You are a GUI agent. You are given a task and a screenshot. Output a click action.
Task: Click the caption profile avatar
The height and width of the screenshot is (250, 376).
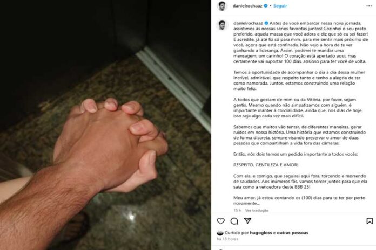(222, 25)
